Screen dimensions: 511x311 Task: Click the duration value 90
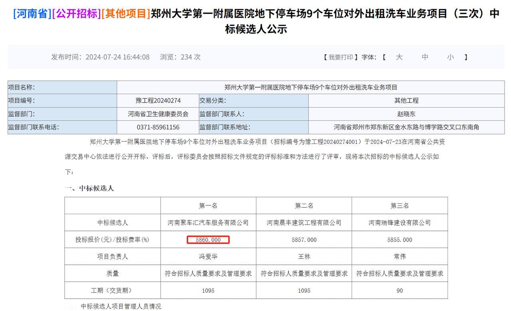(x=400, y=291)
